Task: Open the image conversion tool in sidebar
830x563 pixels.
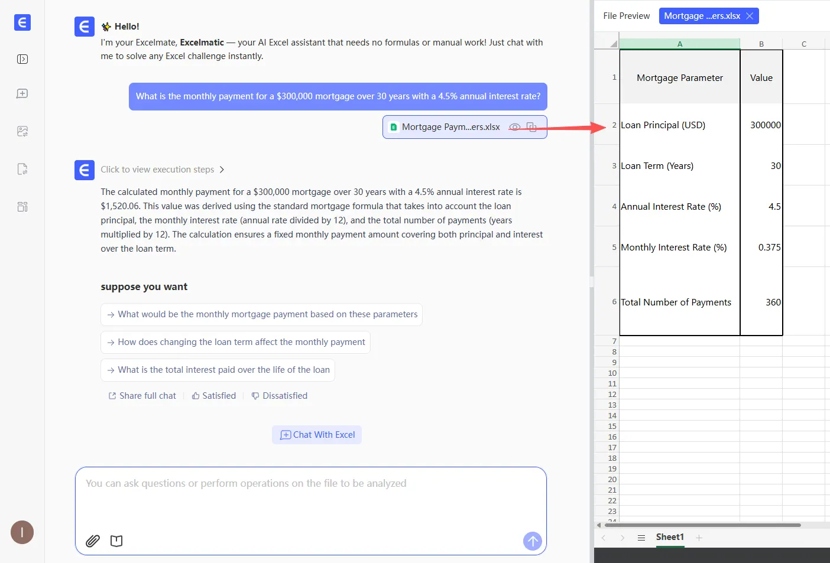Action: [22, 131]
